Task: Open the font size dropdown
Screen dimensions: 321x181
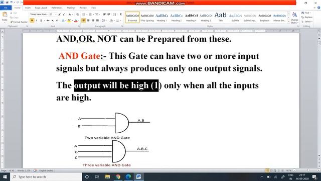Action: point(56,15)
